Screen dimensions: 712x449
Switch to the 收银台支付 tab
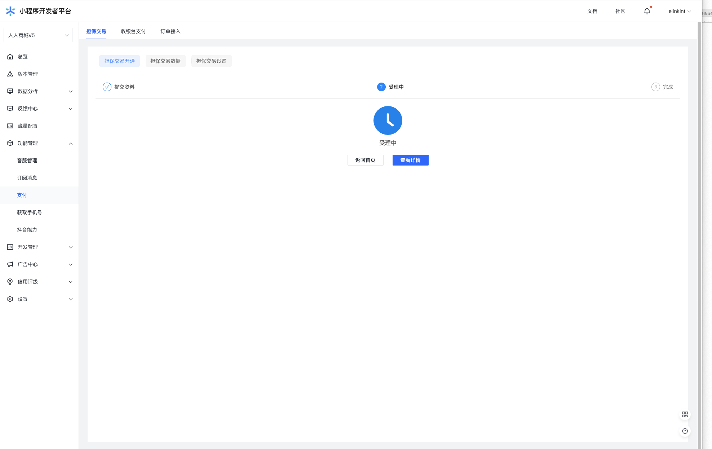(x=133, y=31)
